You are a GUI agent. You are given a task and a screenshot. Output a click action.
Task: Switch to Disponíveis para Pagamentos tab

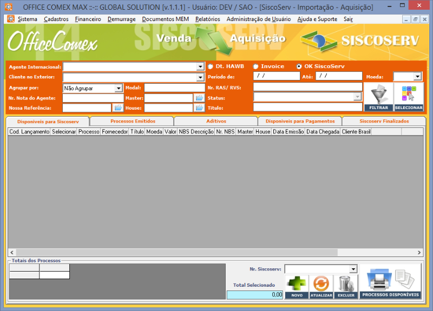point(300,121)
